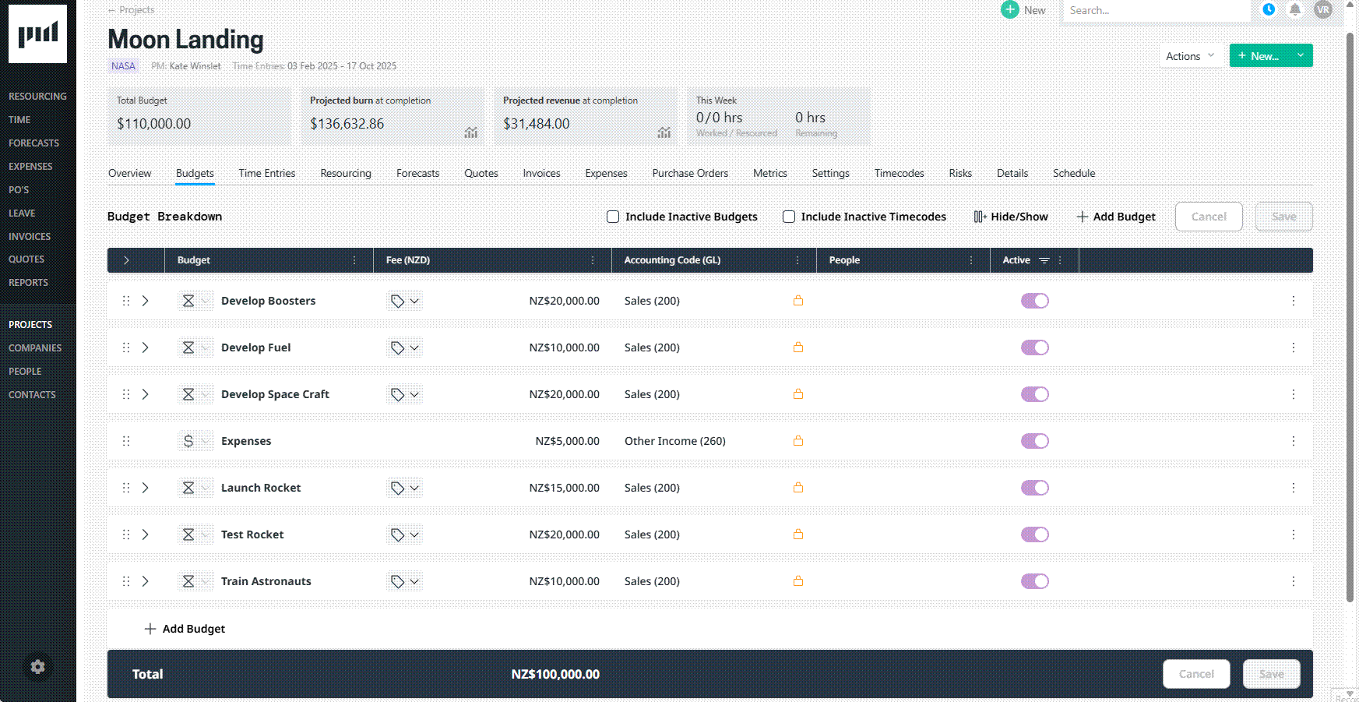
Task: Click the Active column filter icon
Action: [1044, 260]
